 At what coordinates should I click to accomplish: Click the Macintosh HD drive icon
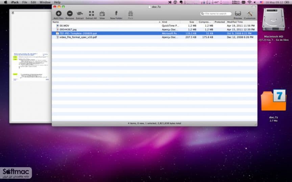[273, 20]
